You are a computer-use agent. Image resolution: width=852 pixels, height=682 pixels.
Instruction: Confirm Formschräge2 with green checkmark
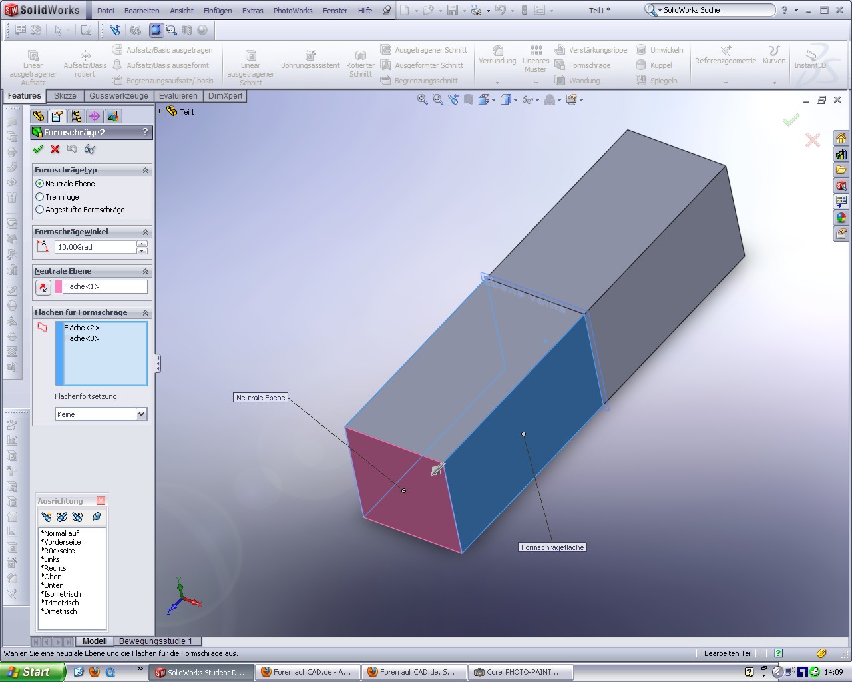pyautogui.click(x=38, y=149)
